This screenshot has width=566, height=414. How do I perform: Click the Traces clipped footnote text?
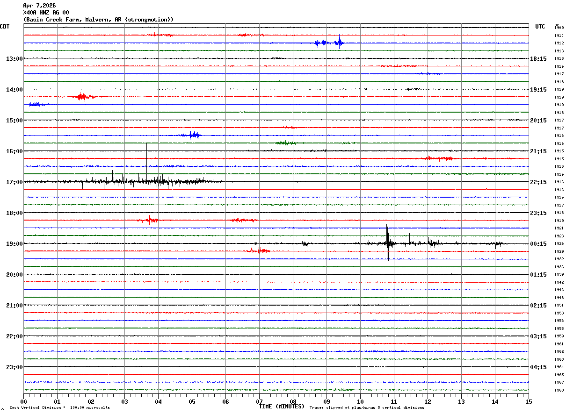[x=367, y=407]
